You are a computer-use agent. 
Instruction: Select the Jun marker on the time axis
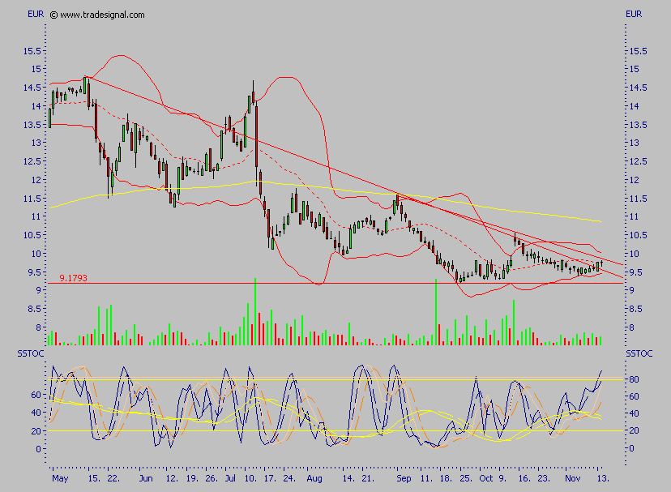pos(146,479)
